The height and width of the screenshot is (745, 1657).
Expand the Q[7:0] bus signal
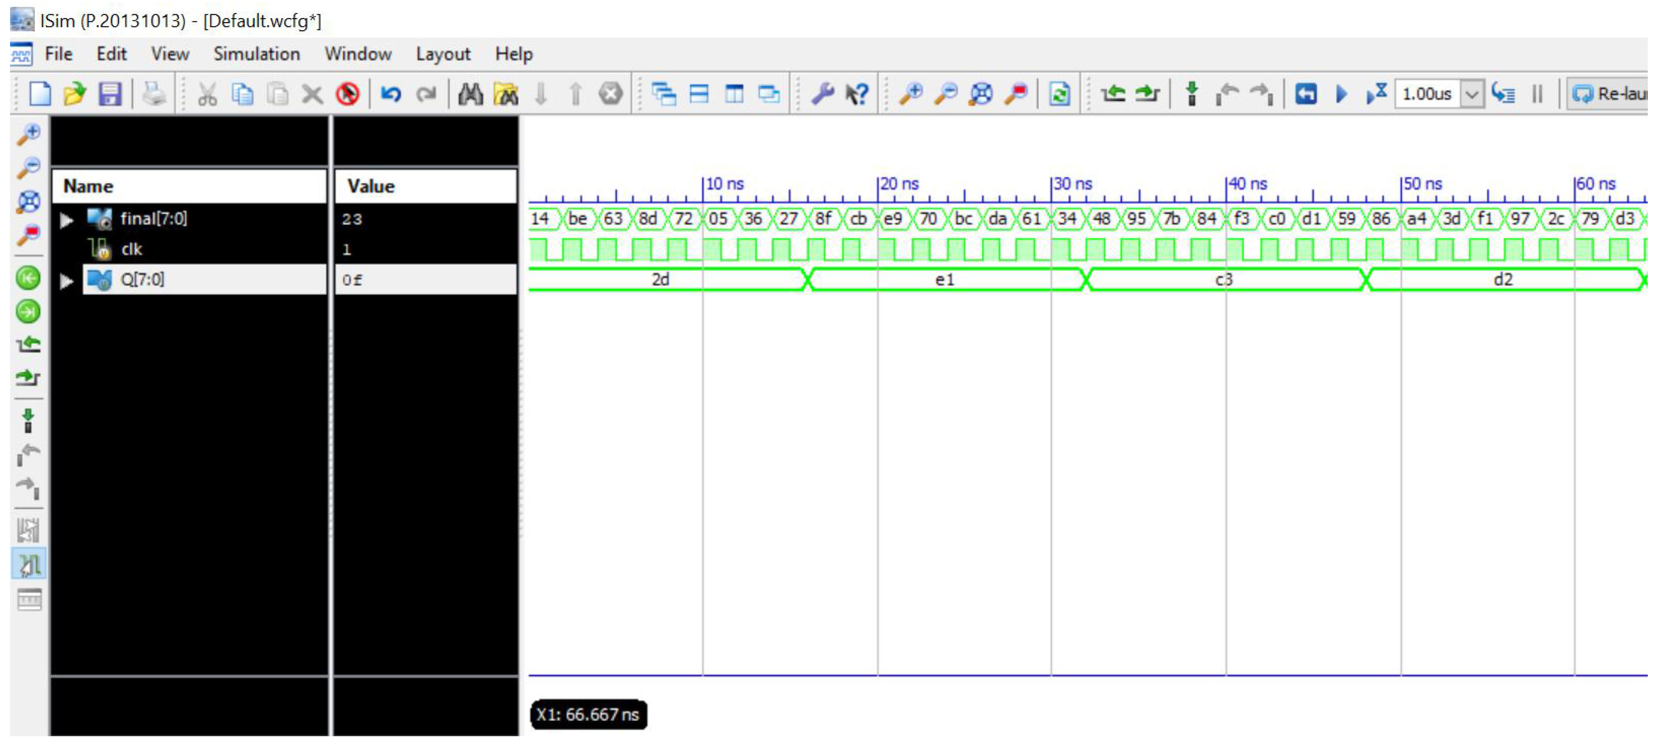(66, 281)
